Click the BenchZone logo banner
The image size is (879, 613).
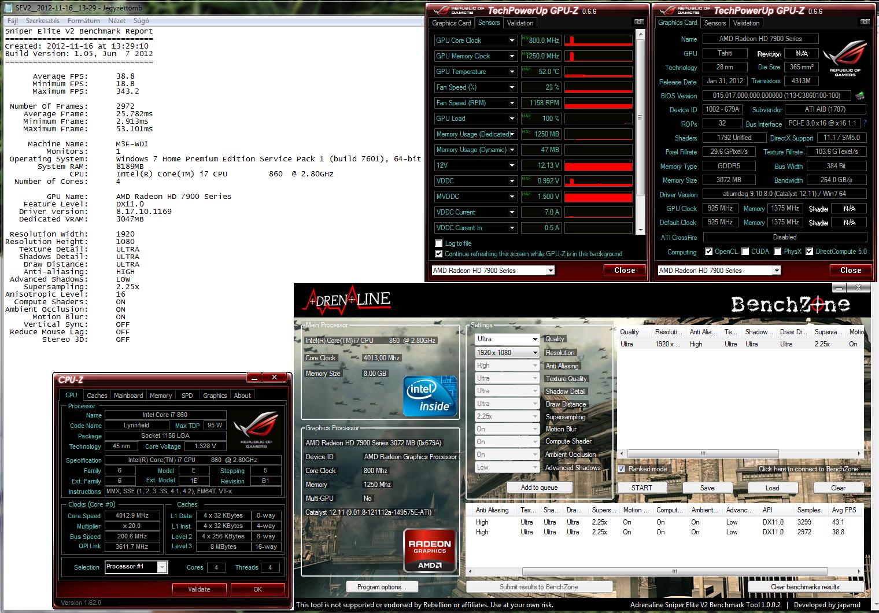pyautogui.click(x=790, y=304)
